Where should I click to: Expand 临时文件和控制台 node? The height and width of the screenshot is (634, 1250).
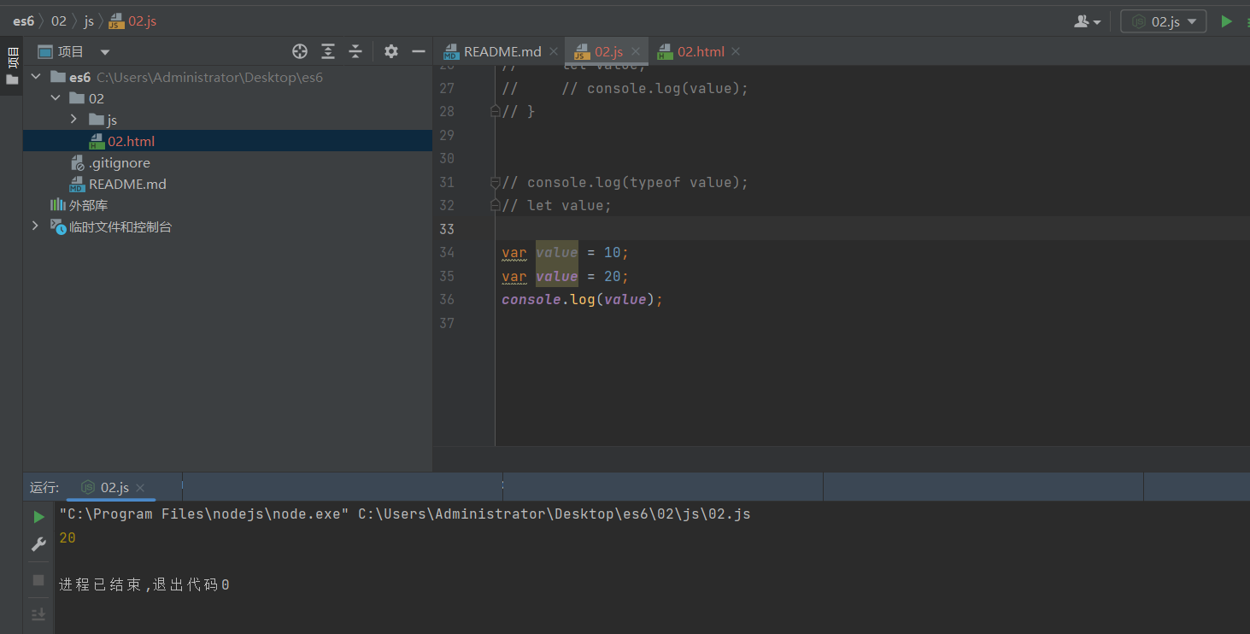tap(35, 226)
